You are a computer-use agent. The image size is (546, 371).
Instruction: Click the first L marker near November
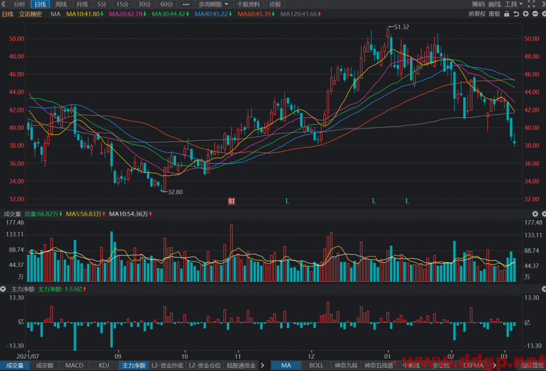pos(287,201)
